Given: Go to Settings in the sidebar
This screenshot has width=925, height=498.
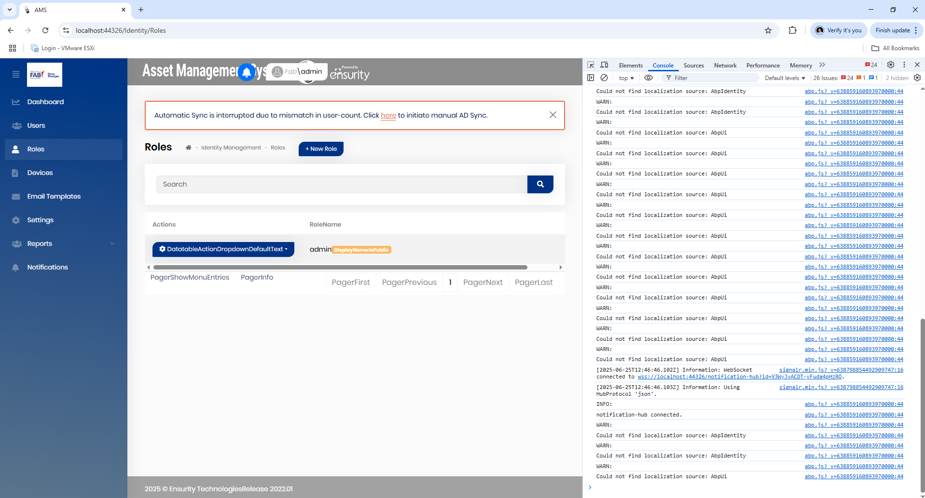Looking at the screenshot, I should (x=64, y=220).
